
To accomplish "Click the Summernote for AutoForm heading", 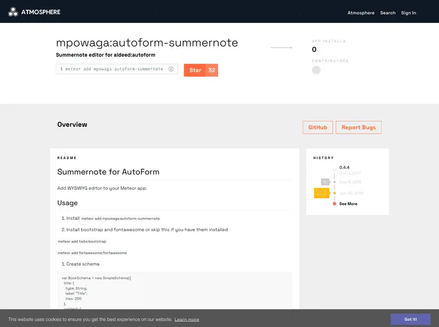I will tap(108, 172).
